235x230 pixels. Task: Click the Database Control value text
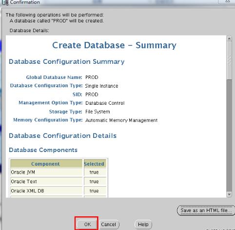tap(105, 103)
